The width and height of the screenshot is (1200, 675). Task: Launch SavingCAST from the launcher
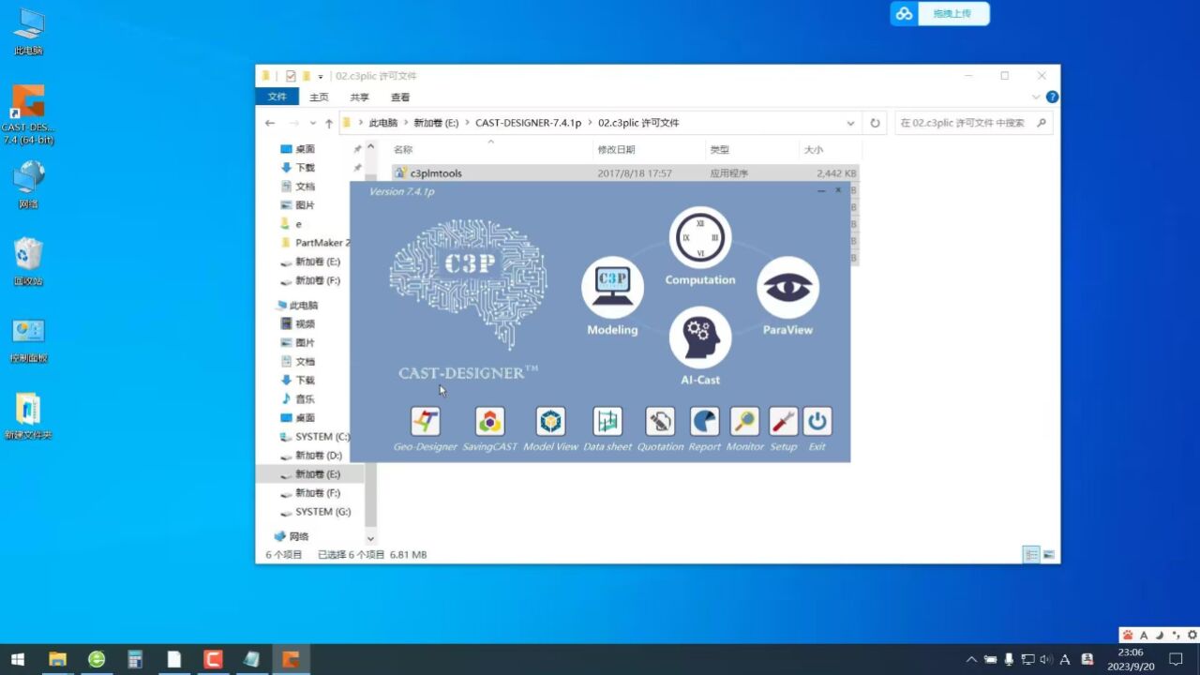tap(489, 422)
